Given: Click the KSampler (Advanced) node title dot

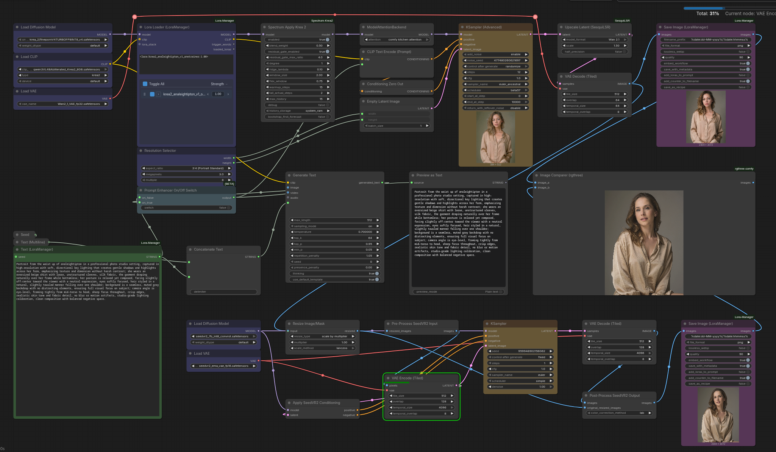Looking at the screenshot, I should (x=462, y=27).
